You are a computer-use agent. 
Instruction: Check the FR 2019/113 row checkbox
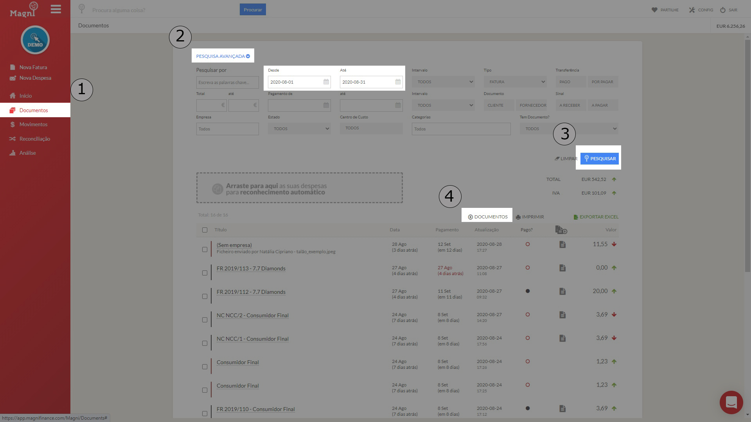tap(205, 273)
